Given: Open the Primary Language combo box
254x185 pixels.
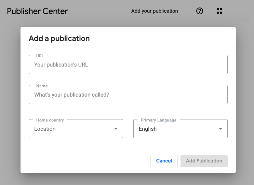Looking at the screenshot, I should click(x=180, y=129).
